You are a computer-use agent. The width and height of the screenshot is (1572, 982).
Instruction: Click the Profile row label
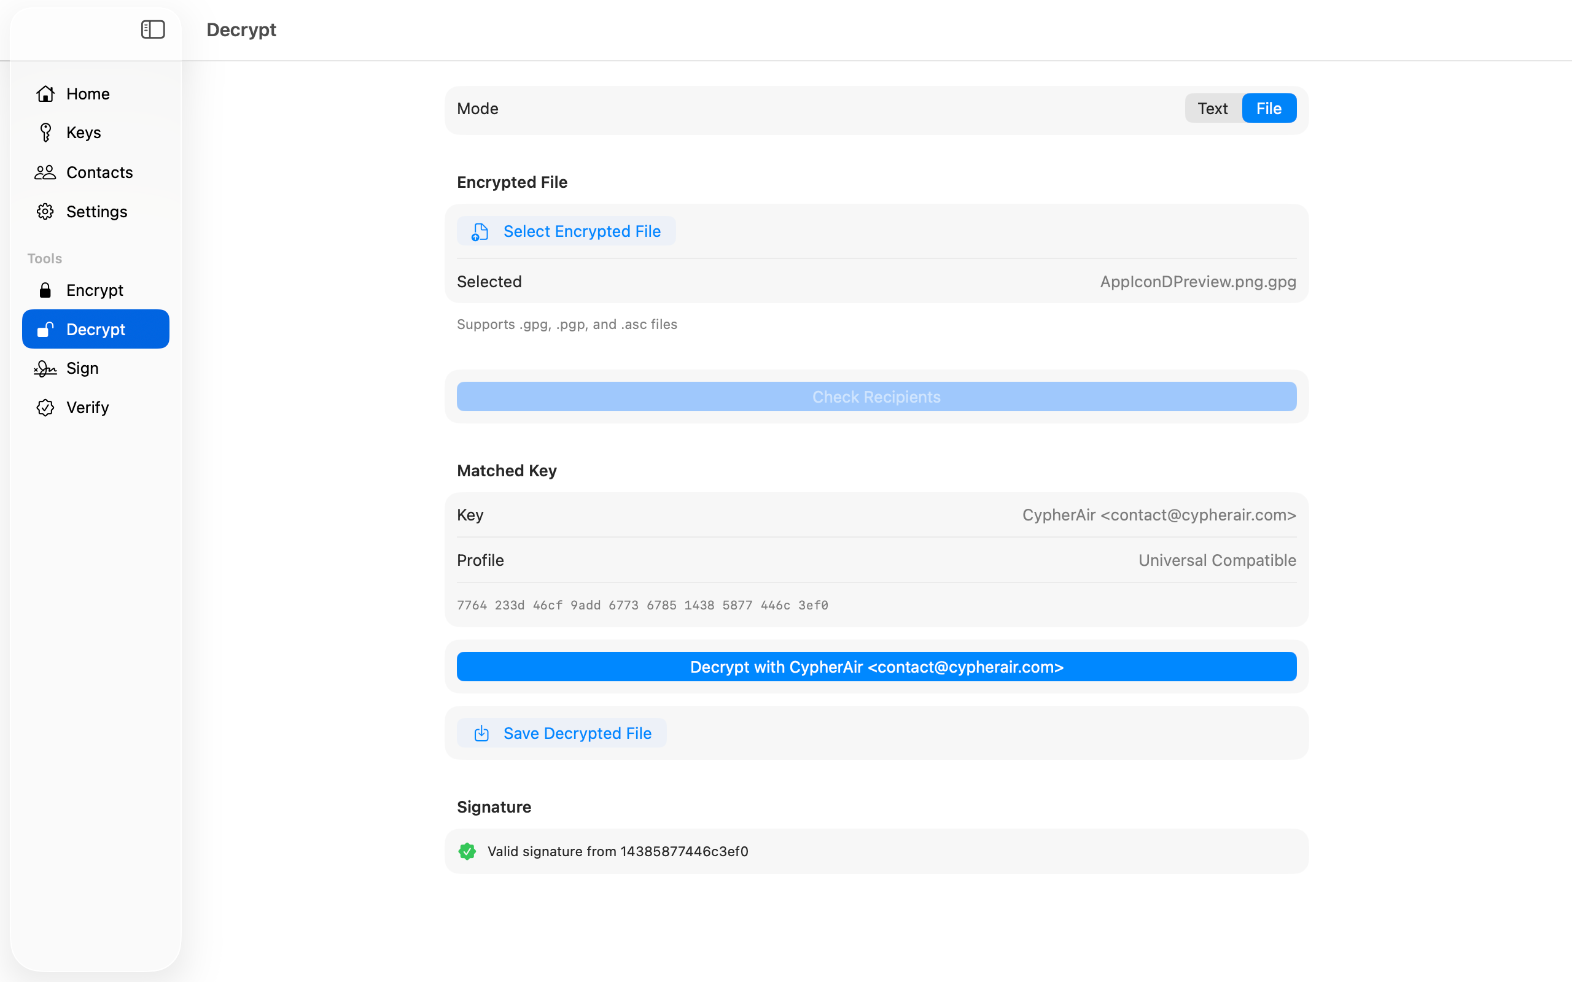[480, 560]
